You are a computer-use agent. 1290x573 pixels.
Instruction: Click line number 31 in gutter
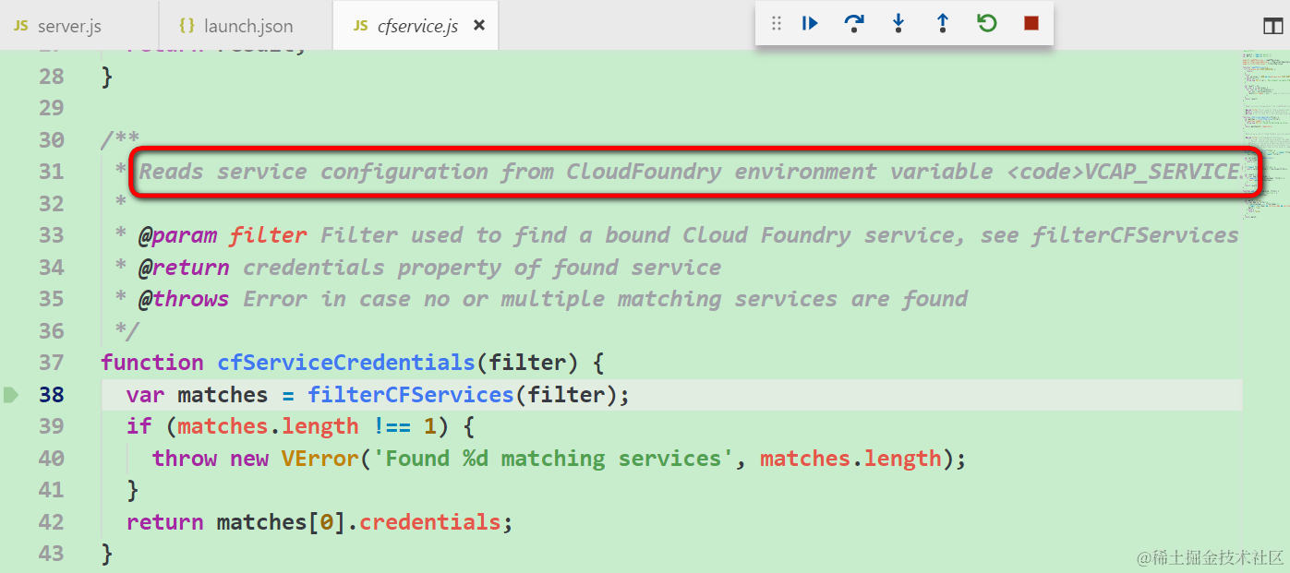52,172
